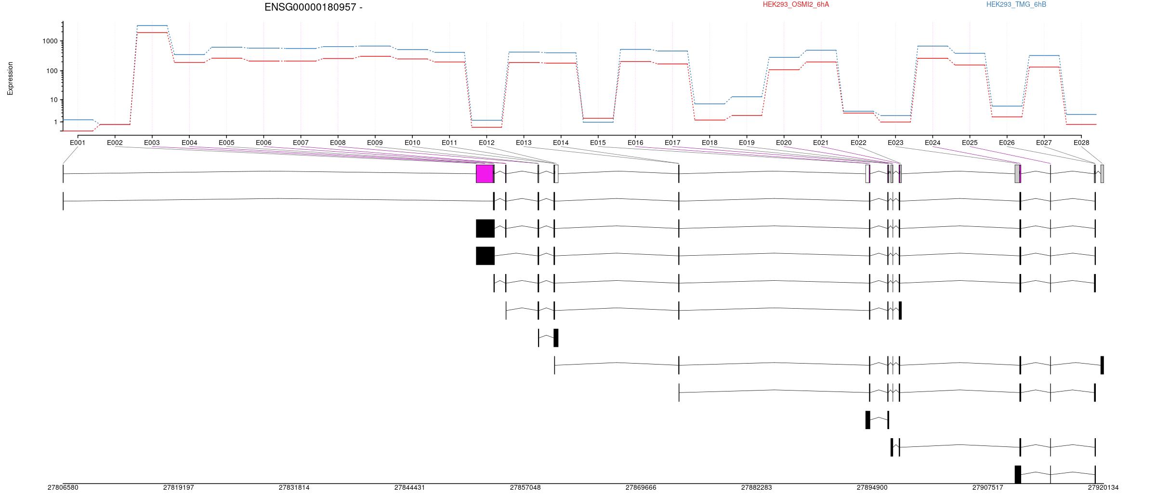Select exon label E002
The image size is (1156, 496).
click(x=115, y=143)
